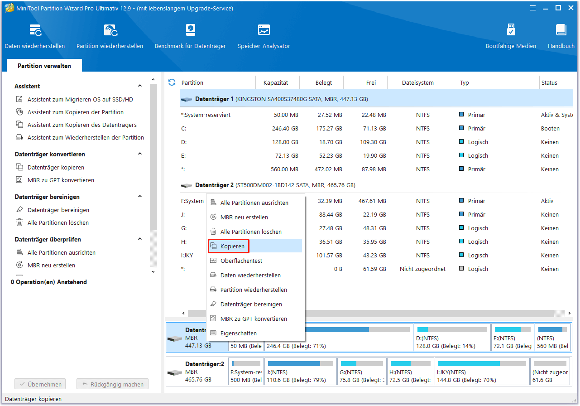Open the Handbuch manual
Image resolution: width=580 pixels, height=406 pixels.
(x=561, y=36)
